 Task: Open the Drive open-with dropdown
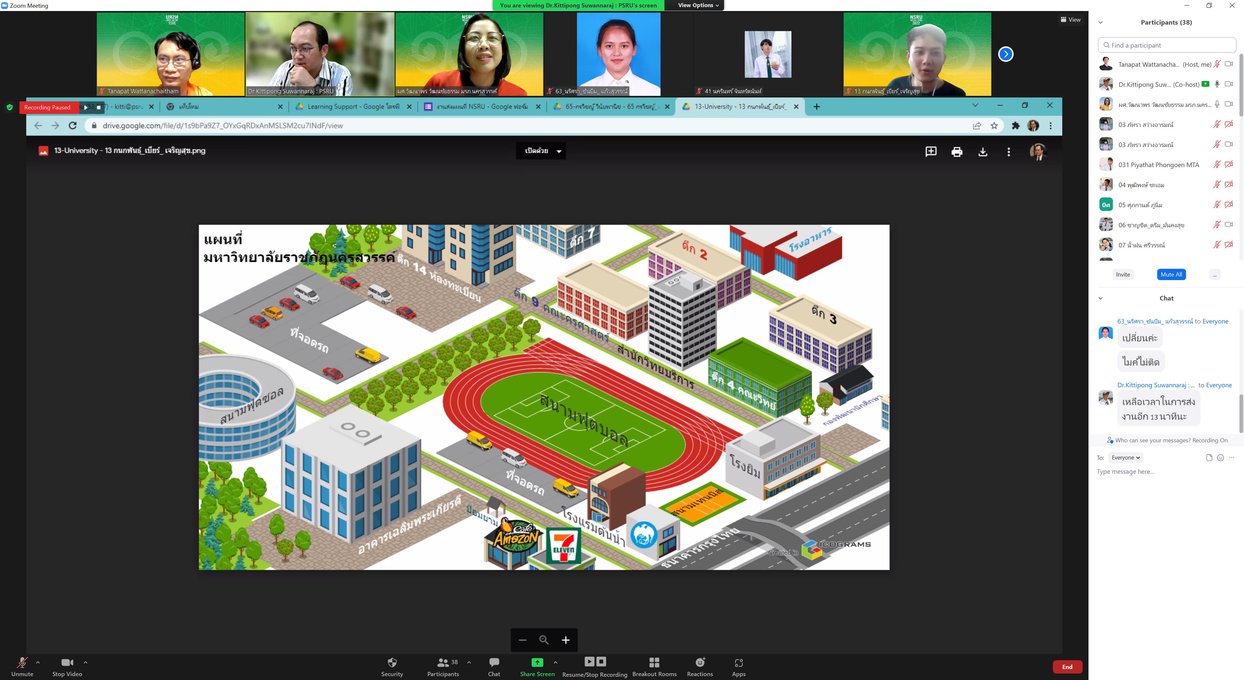[x=541, y=151]
